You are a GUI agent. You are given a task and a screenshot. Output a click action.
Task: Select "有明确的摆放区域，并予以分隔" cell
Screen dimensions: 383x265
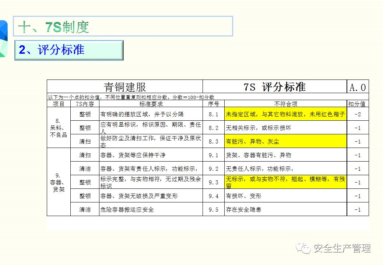coord(151,114)
